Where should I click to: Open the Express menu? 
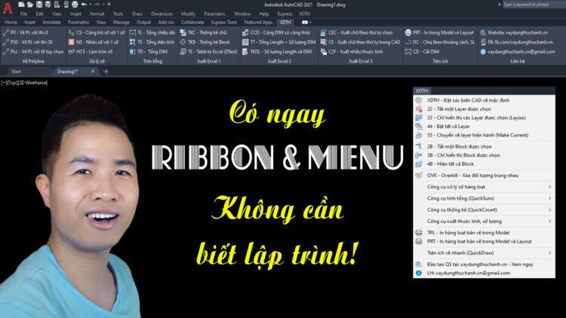[285, 14]
